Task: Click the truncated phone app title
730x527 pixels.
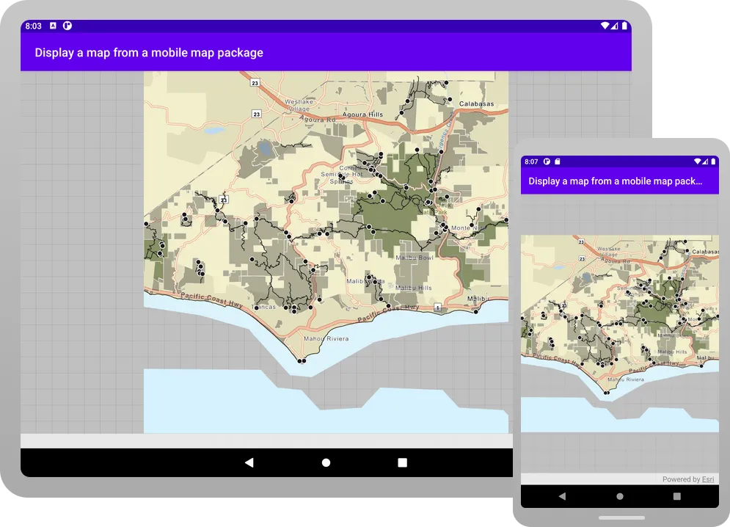Action: coord(615,181)
